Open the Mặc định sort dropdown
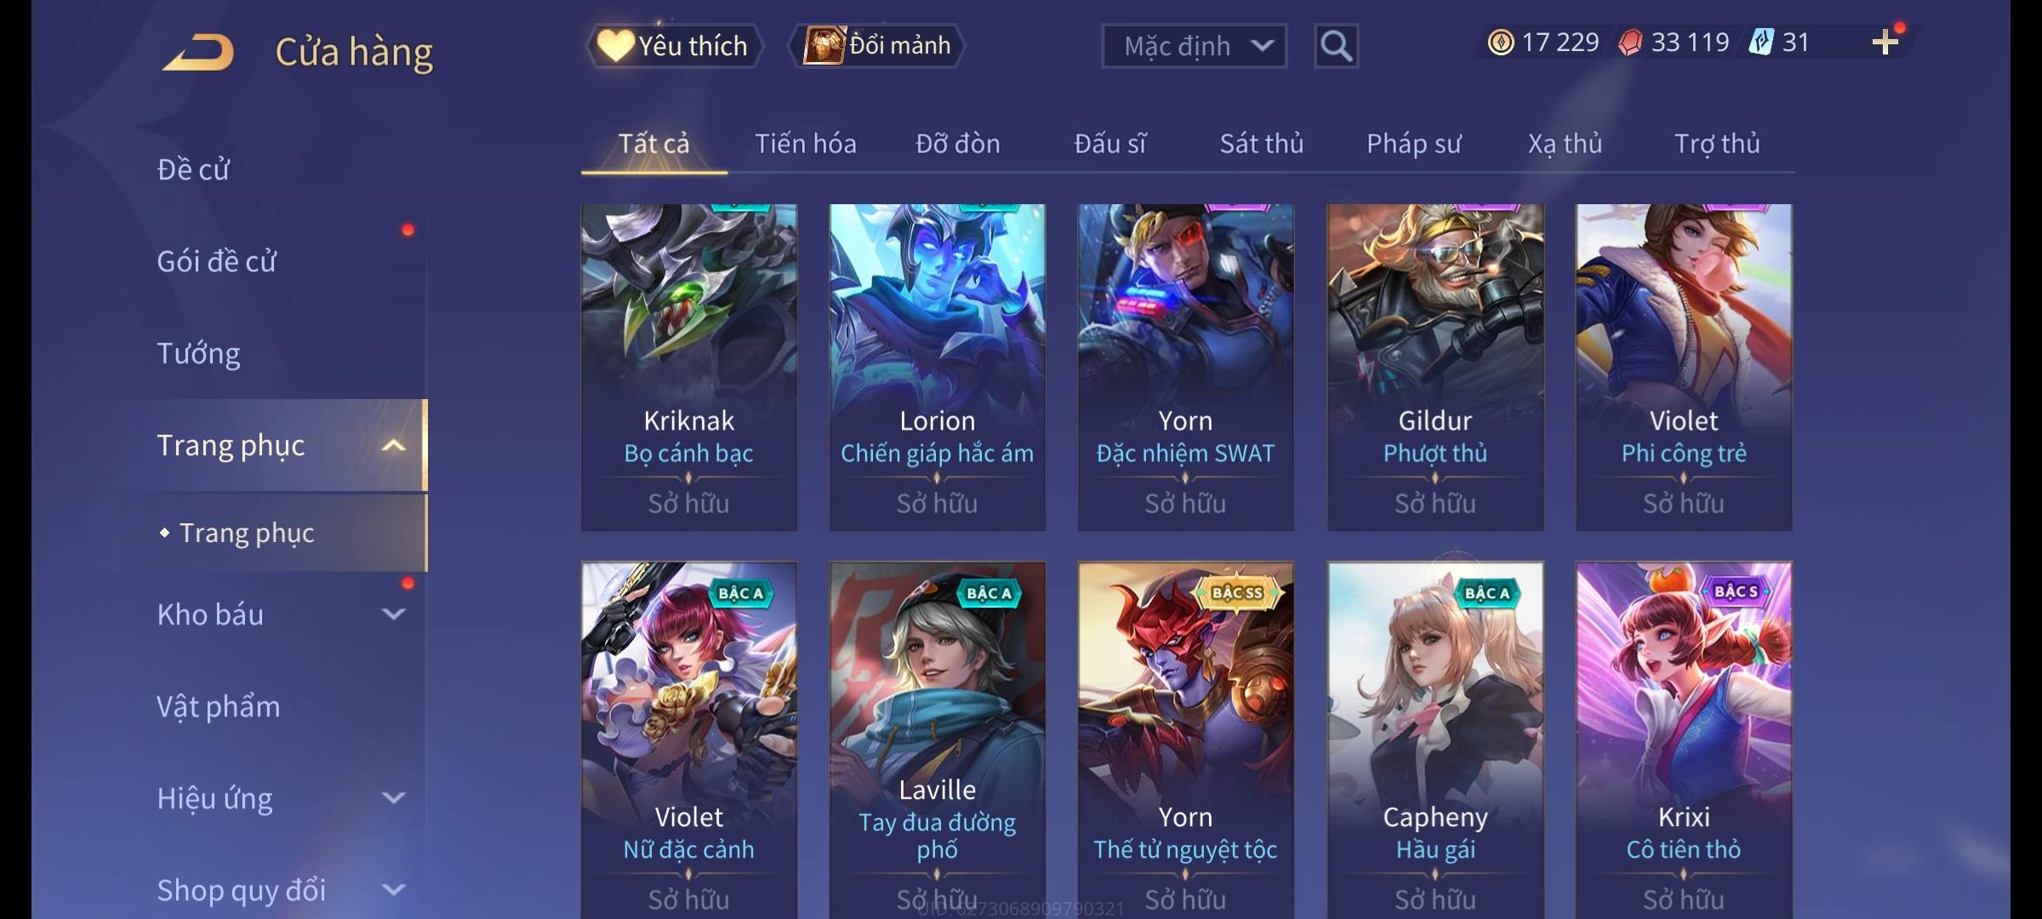The image size is (2042, 919). click(1194, 46)
